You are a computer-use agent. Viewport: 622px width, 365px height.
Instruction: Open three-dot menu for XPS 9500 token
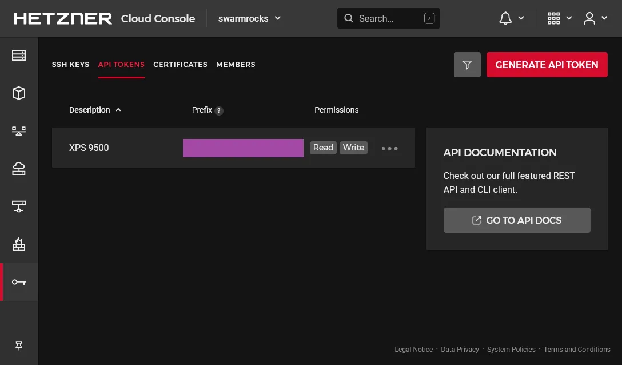[389, 148]
